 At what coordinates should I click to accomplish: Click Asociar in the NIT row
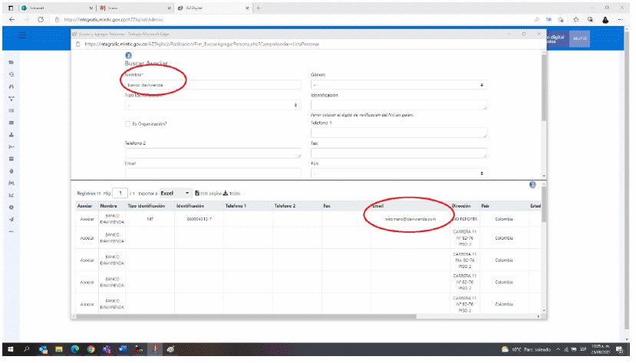tap(87, 219)
